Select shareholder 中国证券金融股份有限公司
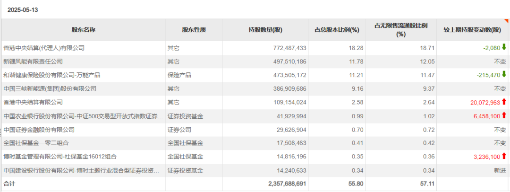The width and height of the screenshot is (510, 192). [x=39, y=130]
